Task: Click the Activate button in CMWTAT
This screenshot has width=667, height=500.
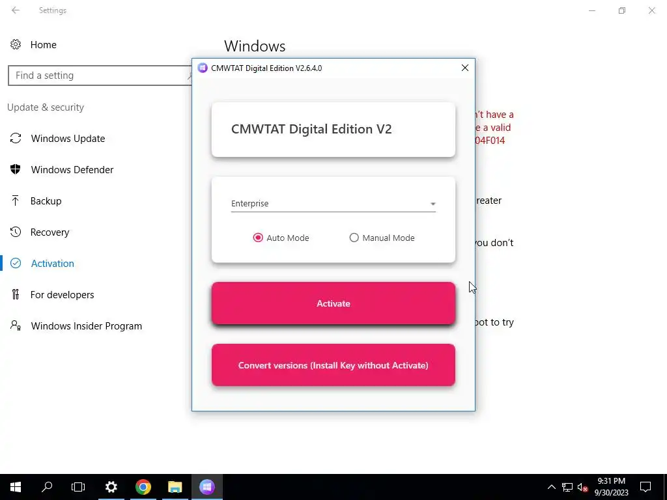Action: [x=333, y=303]
